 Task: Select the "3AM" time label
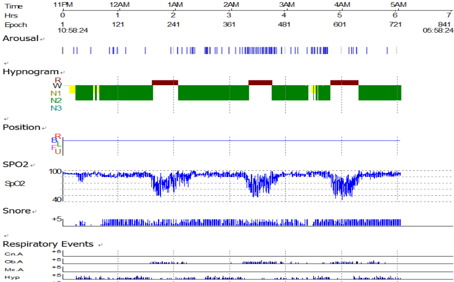pos(287,5)
